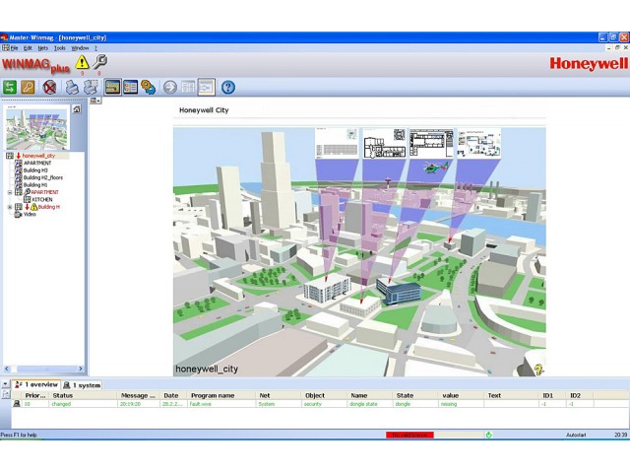
Task: Click the red license warning status indicator
Action: (x=409, y=435)
